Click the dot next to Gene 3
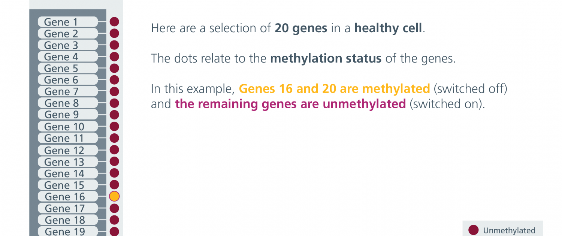Image resolution: width=562 pixels, height=236 pixels. [x=114, y=45]
